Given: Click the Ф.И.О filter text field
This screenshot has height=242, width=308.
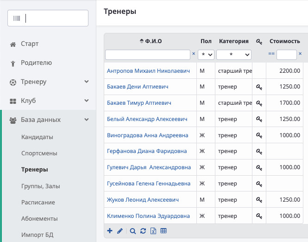Looking at the screenshot, I should tap(148, 55).
